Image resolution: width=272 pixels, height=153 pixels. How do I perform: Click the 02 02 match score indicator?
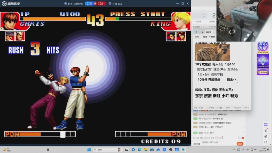click(95, 3)
